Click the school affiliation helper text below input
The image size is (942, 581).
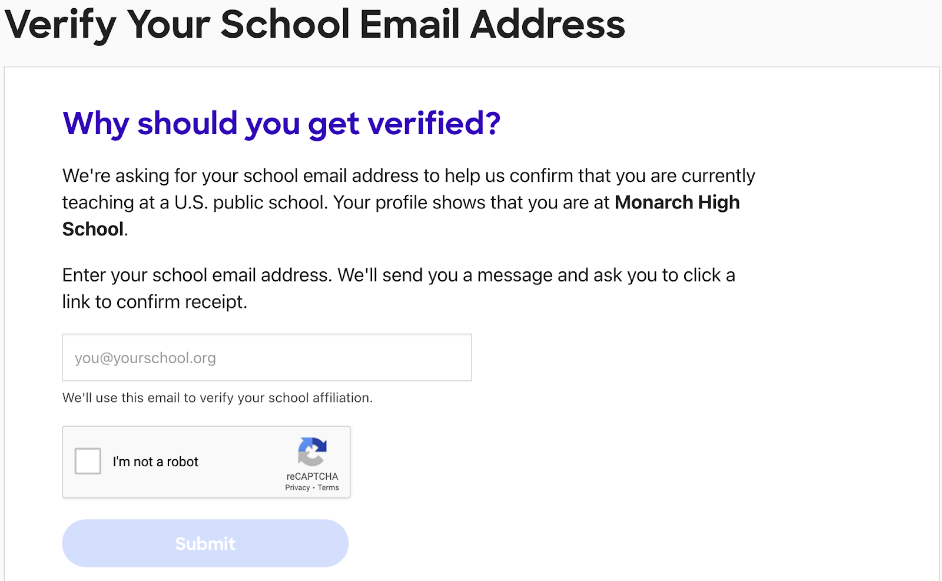[x=217, y=398]
